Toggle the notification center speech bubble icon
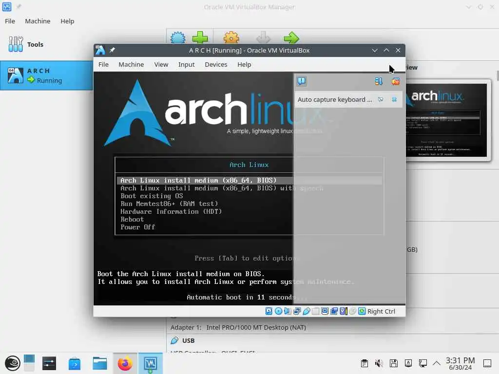499x374 pixels. point(301,81)
